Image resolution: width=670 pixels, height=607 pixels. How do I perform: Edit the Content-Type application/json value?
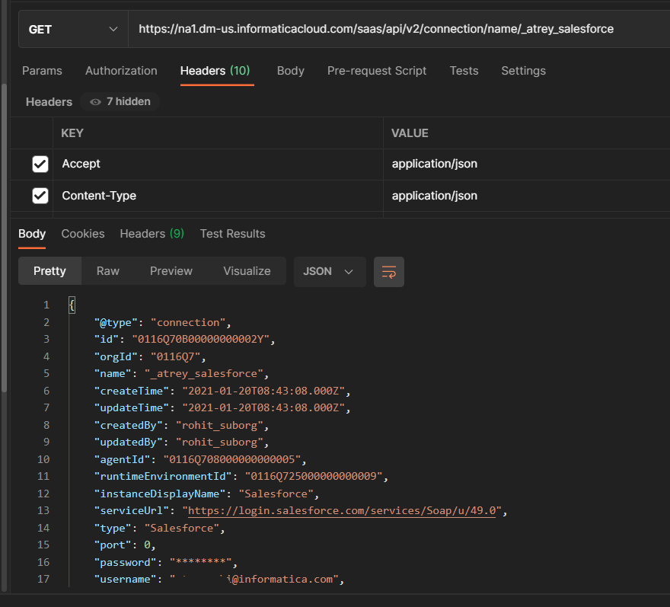(x=526, y=196)
